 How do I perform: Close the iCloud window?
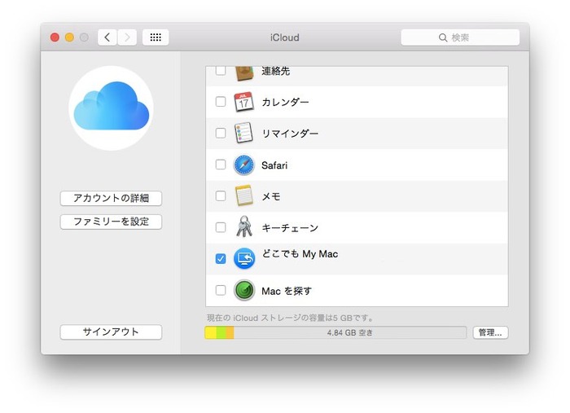point(55,37)
